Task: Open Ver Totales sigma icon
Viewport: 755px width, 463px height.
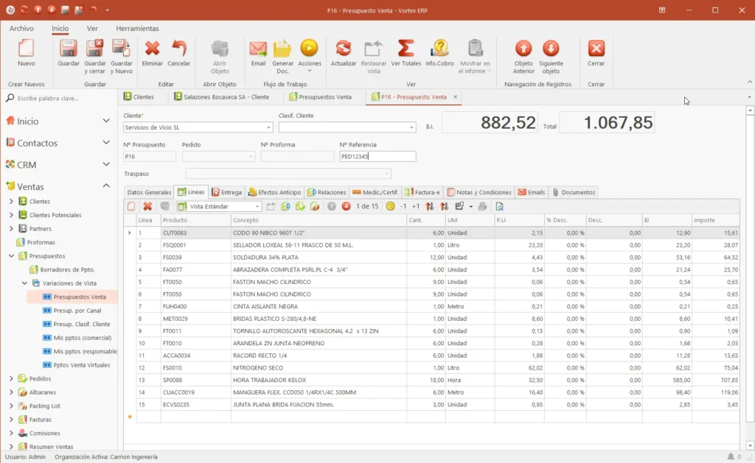Action: tap(406, 49)
